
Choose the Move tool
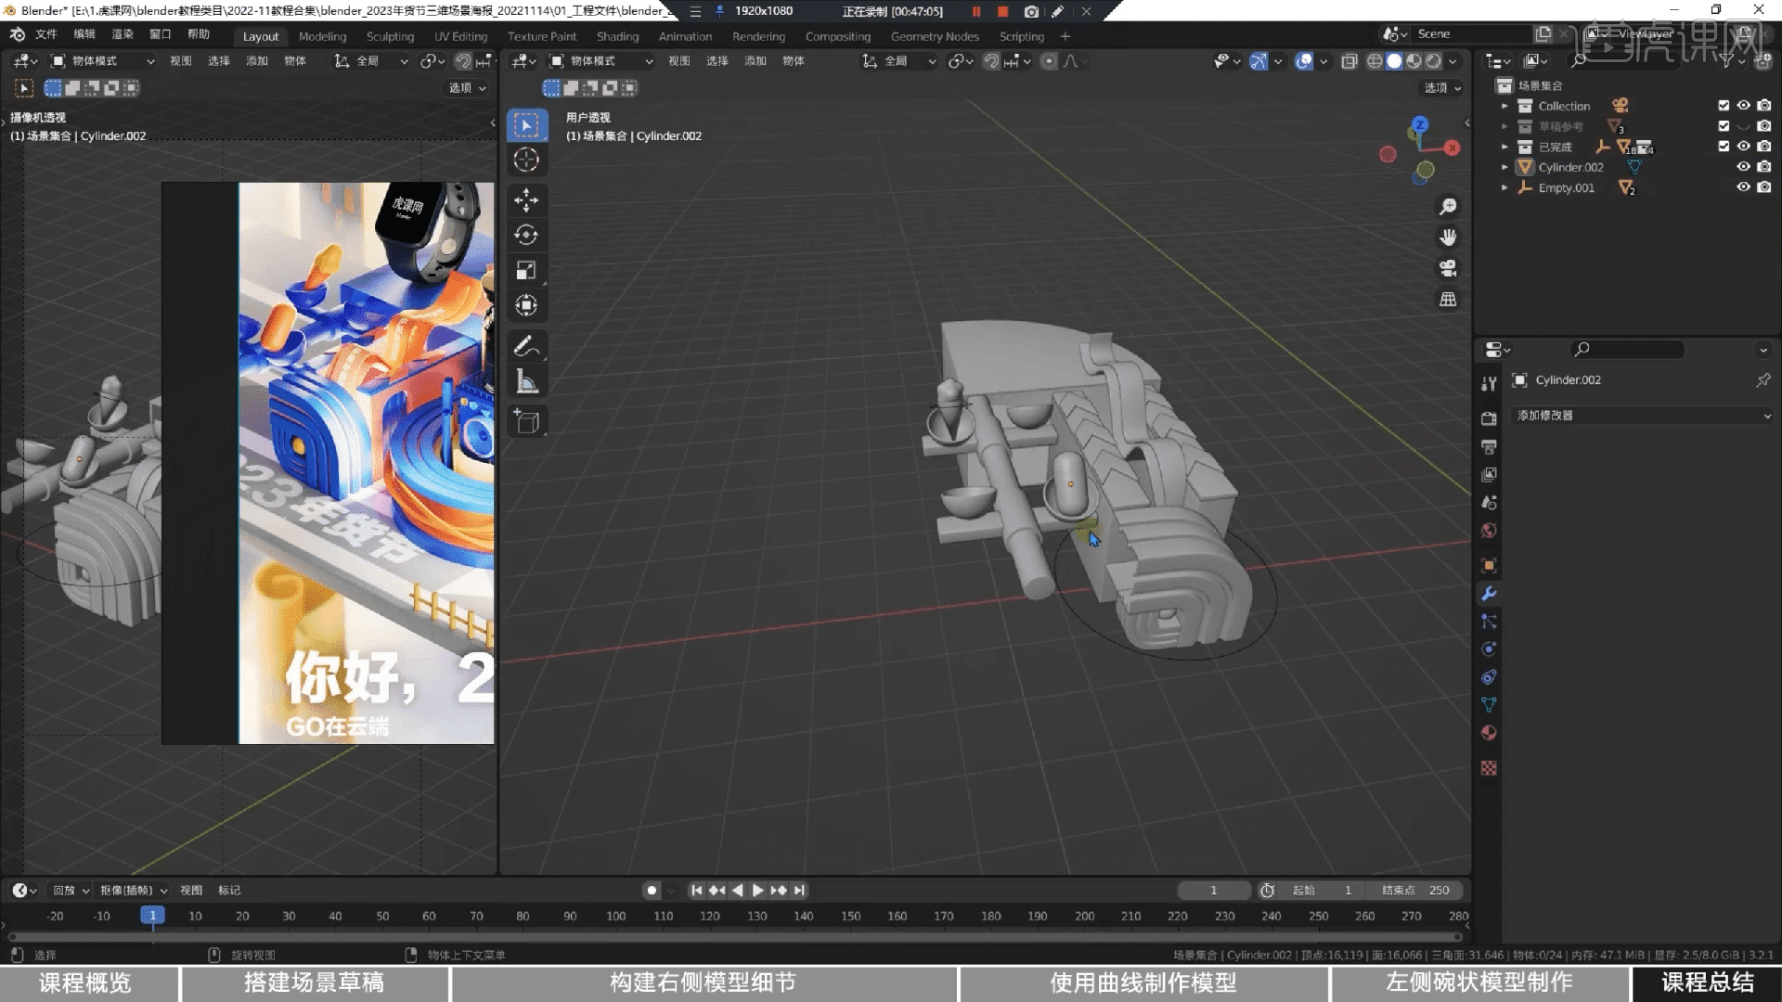526,199
